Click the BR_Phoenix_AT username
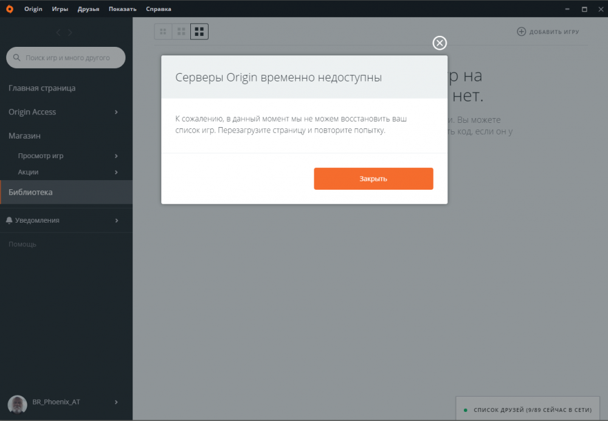The width and height of the screenshot is (608, 421). click(56, 402)
